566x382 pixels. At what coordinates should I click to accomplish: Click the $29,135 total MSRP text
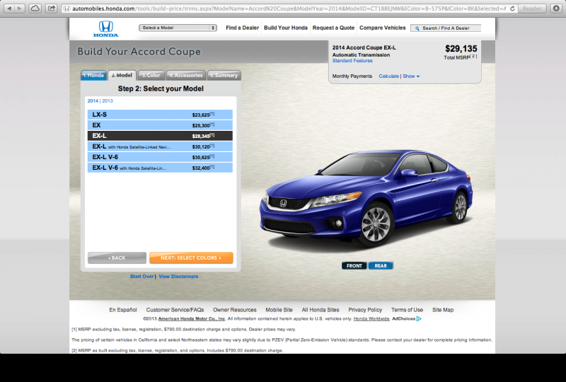pyautogui.click(x=461, y=49)
